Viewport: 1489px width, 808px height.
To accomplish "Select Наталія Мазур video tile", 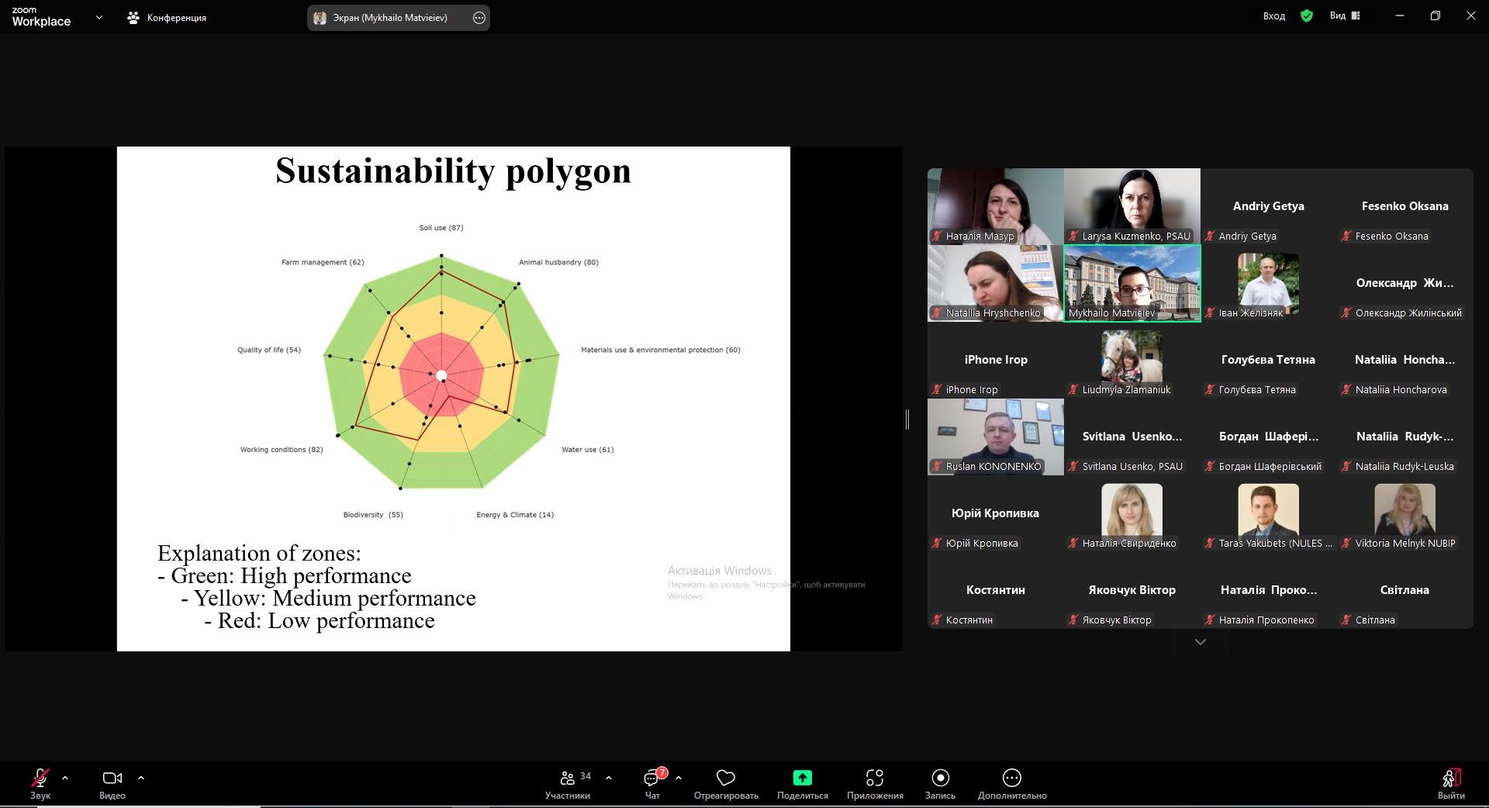I will pos(996,206).
